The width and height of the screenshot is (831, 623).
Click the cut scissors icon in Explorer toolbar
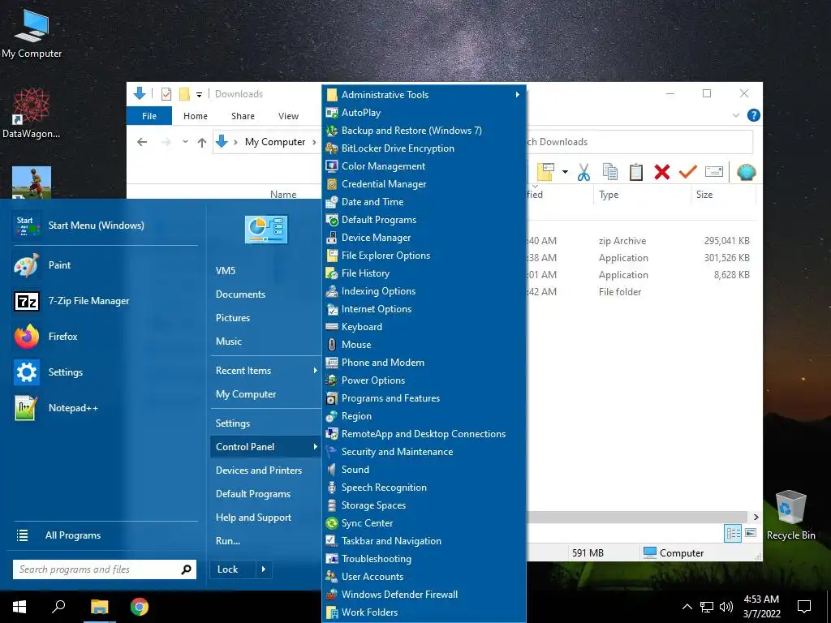tap(583, 172)
